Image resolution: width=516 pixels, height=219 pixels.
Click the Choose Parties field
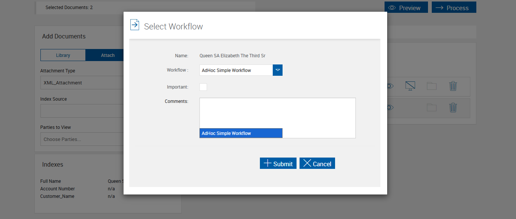[82, 139]
